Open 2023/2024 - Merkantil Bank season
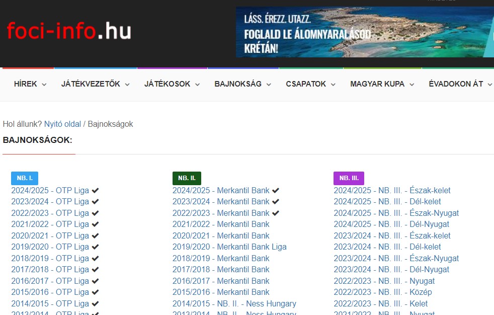 point(221,202)
